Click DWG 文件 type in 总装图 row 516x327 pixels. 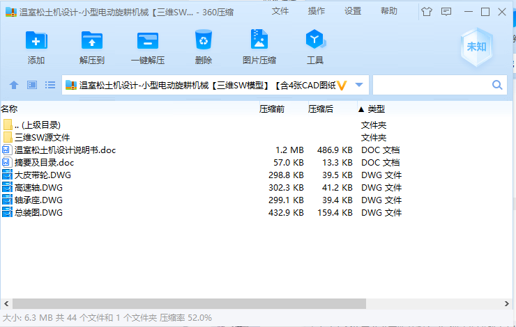click(381, 212)
